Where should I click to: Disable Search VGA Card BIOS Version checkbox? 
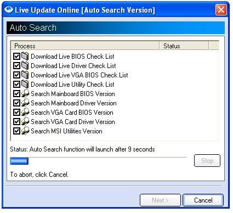coord(16,113)
